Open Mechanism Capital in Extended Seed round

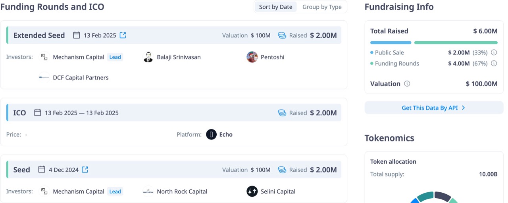[x=79, y=57]
